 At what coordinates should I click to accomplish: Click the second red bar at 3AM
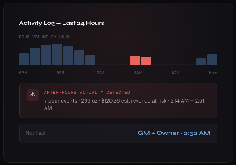click(146, 61)
